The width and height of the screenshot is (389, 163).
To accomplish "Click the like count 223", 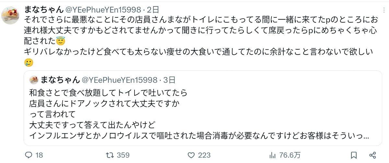I will tap(204, 155).
